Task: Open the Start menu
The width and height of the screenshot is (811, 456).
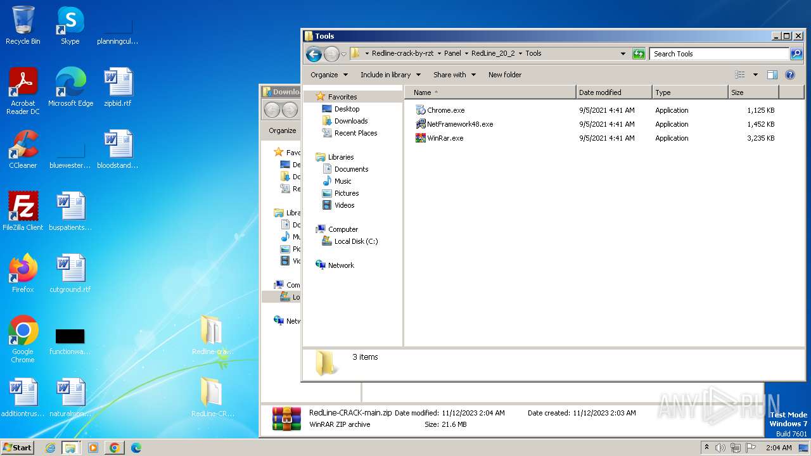Action: (x=18, y=447)
